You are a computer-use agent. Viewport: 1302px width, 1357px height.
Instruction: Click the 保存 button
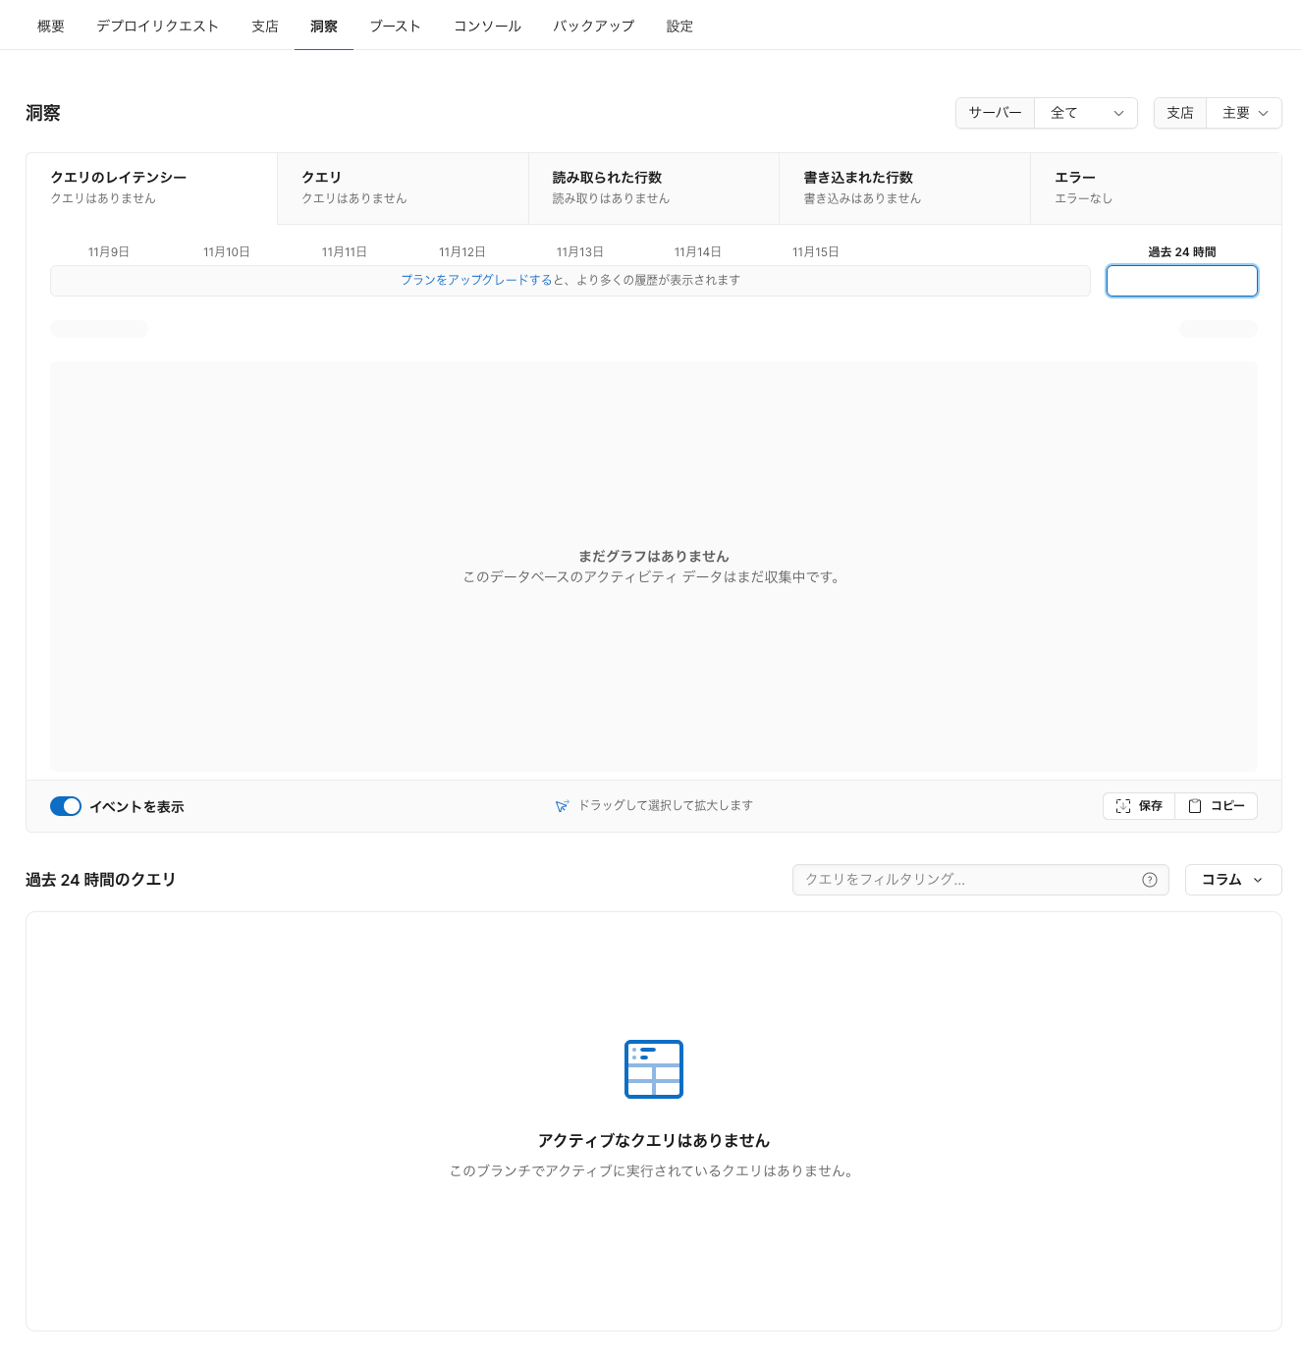point(1139,806)
